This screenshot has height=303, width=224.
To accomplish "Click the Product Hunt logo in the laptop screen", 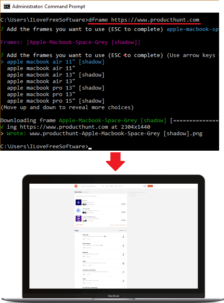I will 76,186.
